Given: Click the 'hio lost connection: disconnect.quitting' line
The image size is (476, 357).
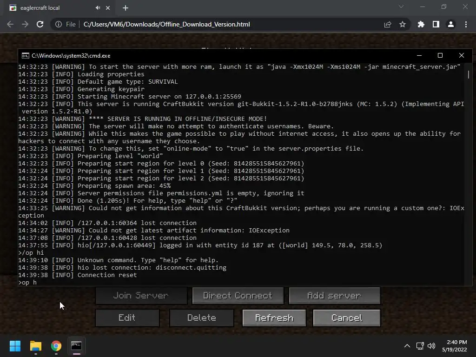Looking at the screenshot, I should [122, 268].
